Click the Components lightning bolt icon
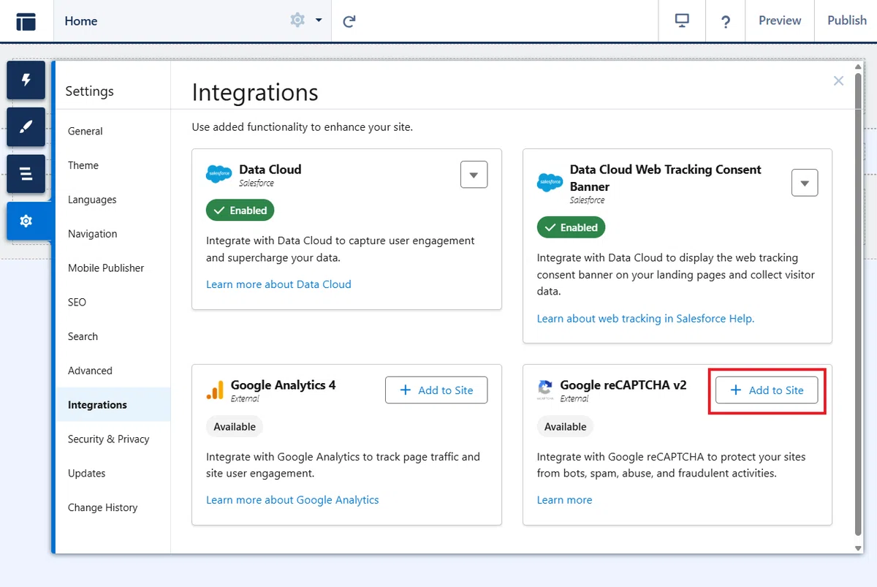Image resolution: width=877 pixels, height=587 pixels. tap(26, 80)
